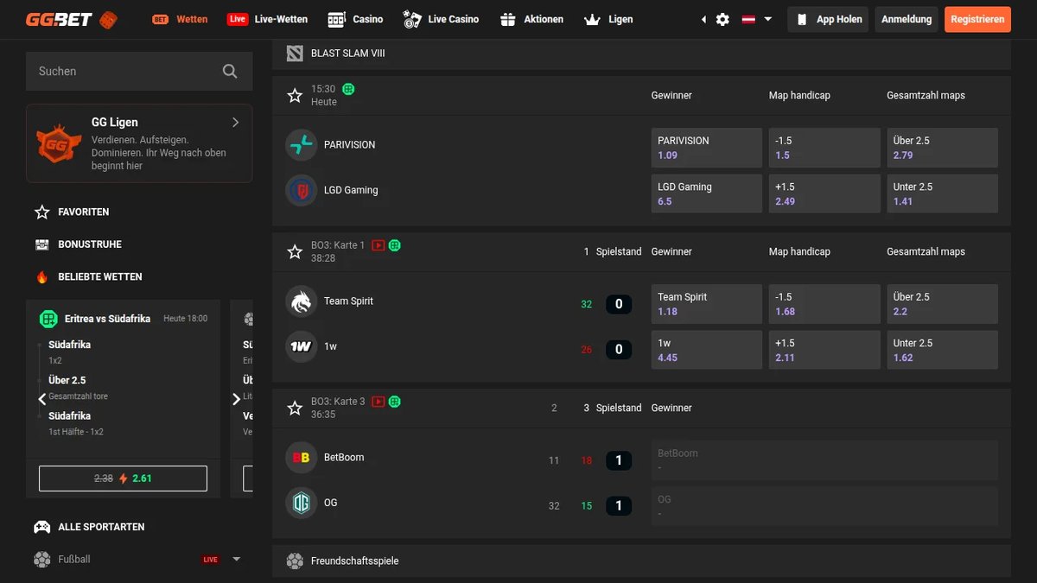Click the boosted odds 2.61 button
Screen dimensions: 1037x583
pos(123,478)
